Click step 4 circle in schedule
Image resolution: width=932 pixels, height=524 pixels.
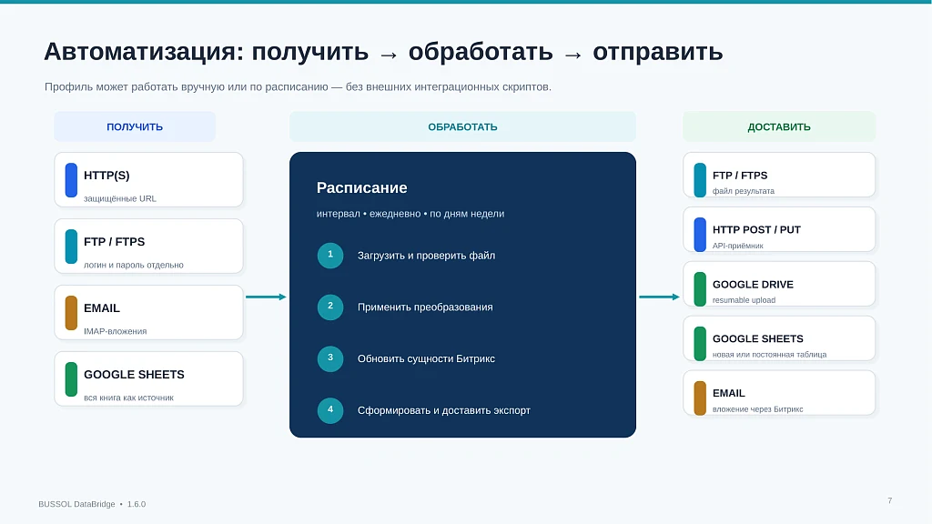click(x=330, y=410)
